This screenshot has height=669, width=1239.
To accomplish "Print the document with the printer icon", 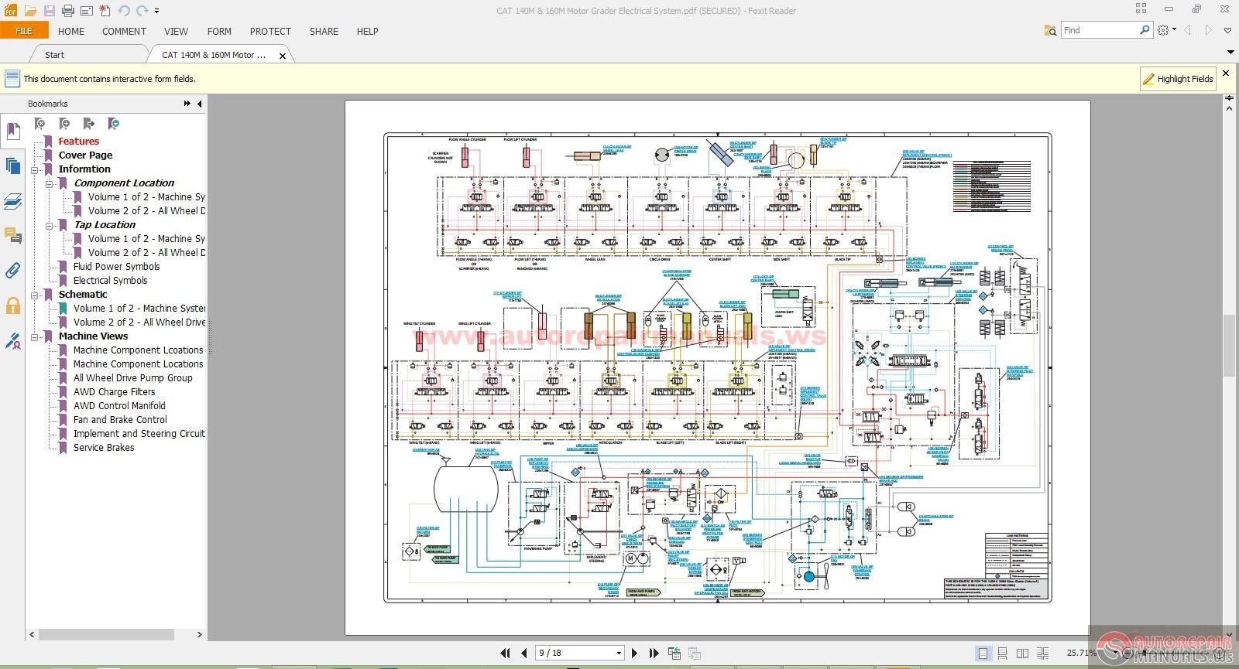I will (x=67, y=11).
